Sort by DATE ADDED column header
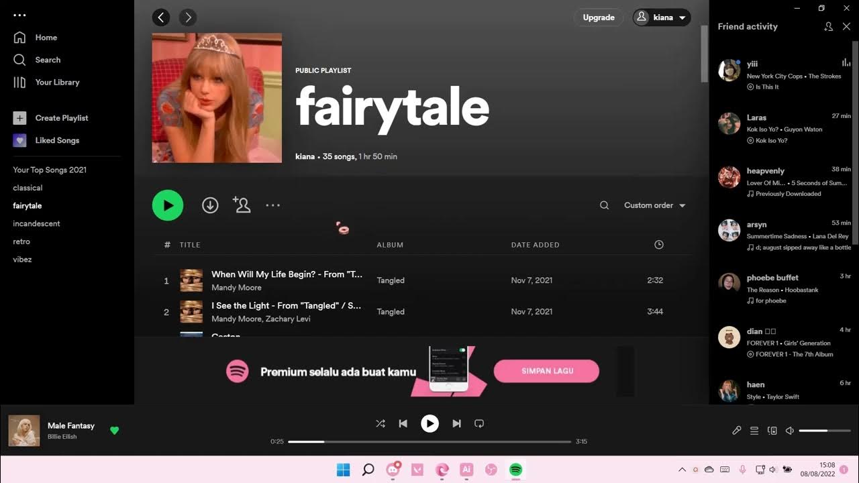The height and width of the screenshot is (483, 859). point(536,245)
